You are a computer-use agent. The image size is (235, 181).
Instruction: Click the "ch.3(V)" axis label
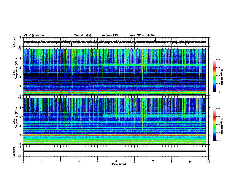tap(14, 152)
